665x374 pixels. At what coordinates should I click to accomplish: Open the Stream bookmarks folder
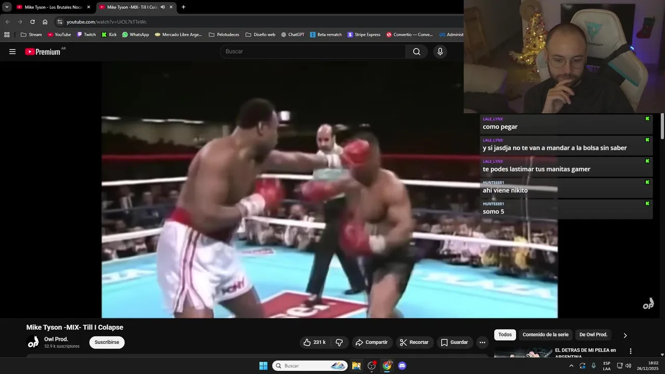tap(31, 35)
